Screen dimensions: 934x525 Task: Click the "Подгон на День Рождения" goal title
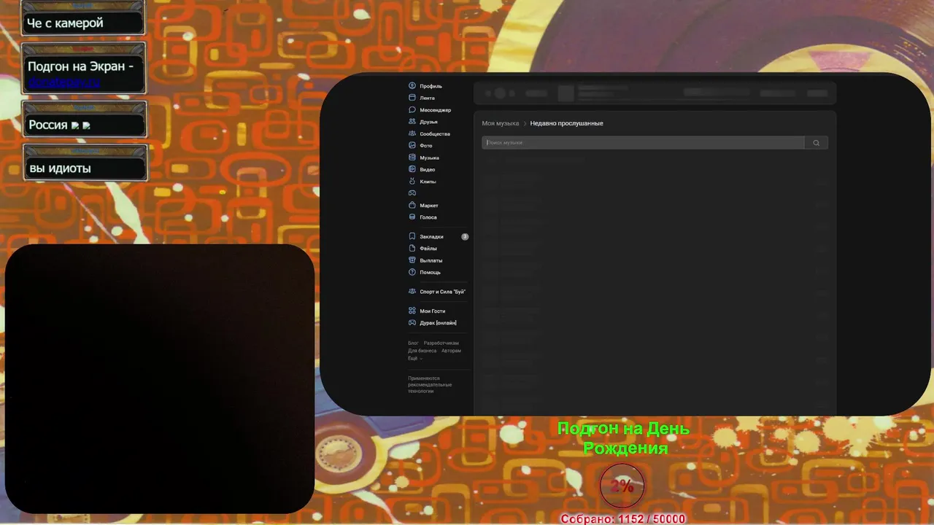(x=624, y=438)
